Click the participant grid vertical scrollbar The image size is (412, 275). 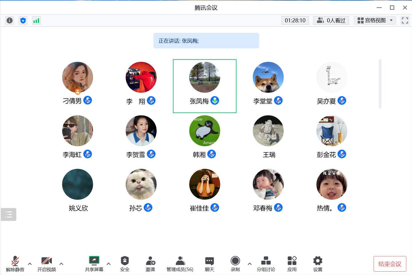pos(380,84)
